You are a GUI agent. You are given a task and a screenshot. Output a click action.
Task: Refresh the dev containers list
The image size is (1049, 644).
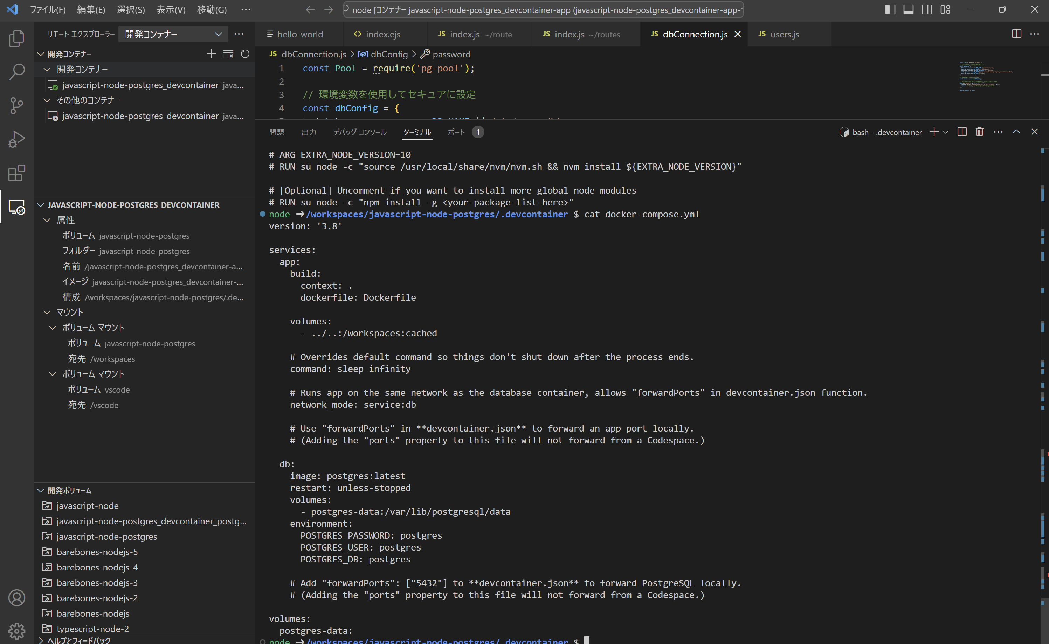click(x=246, y=54)
